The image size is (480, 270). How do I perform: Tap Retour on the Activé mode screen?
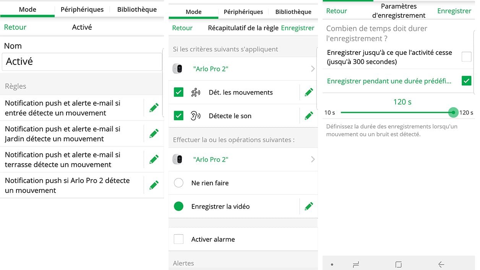[15, 27]
